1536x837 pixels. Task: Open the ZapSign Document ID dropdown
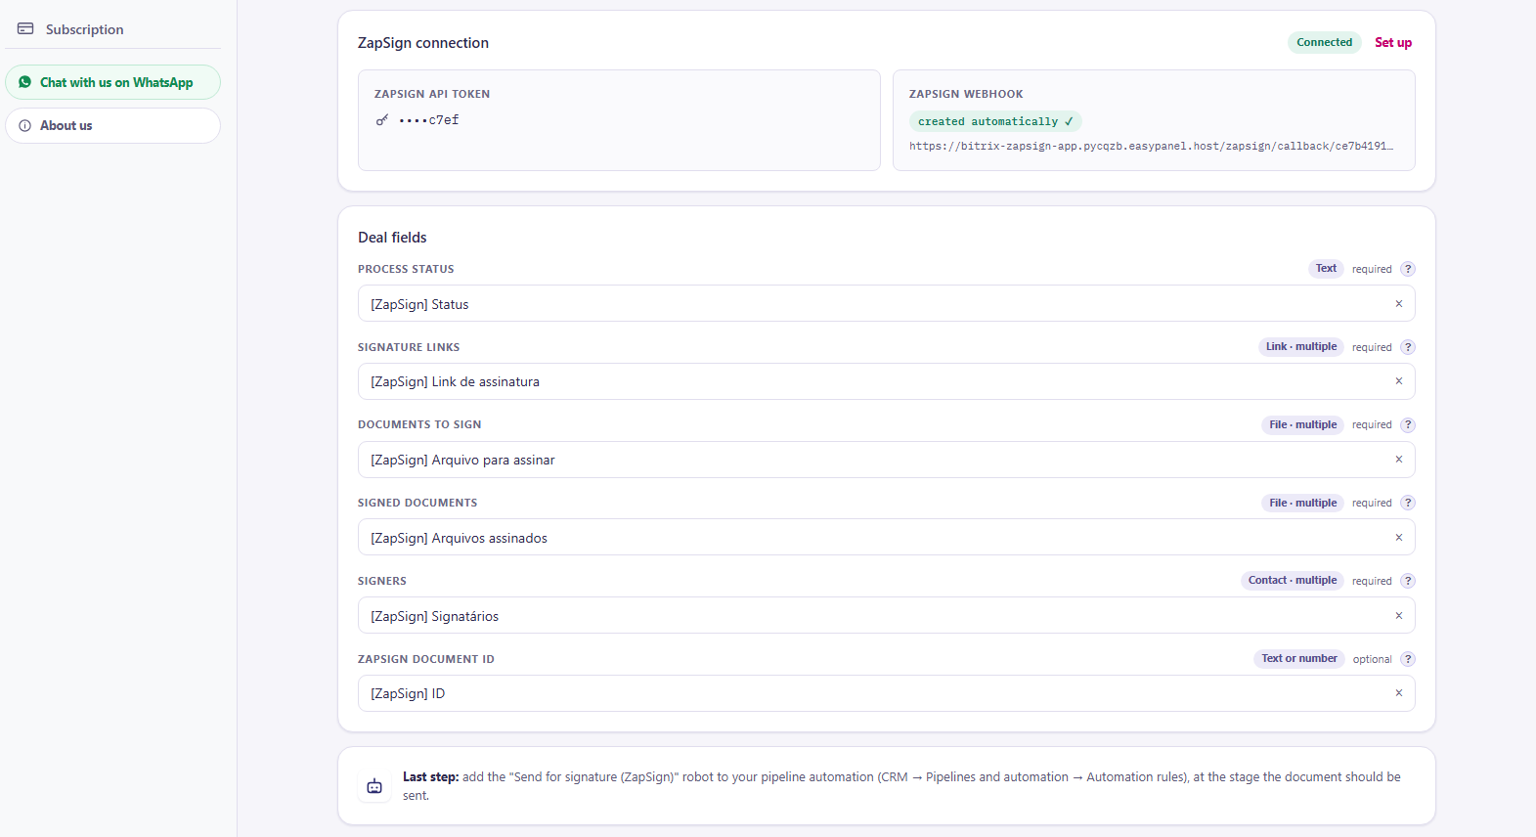(887, 693)
